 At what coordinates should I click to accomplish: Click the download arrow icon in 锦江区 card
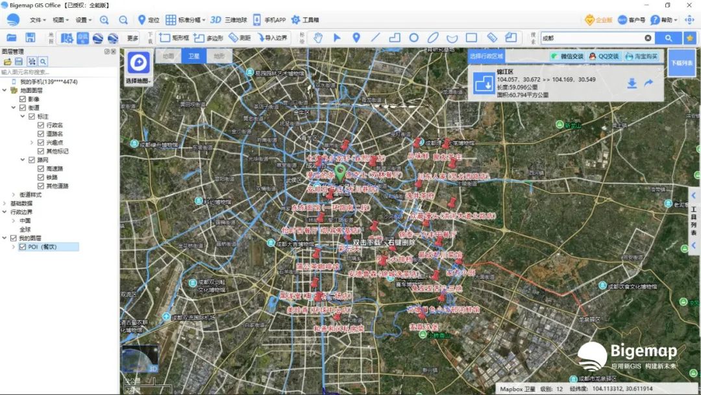pos(632,83)
